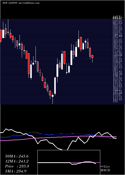
Task: Click the 50MA : 245.6 value text
Action: (17, 156)
